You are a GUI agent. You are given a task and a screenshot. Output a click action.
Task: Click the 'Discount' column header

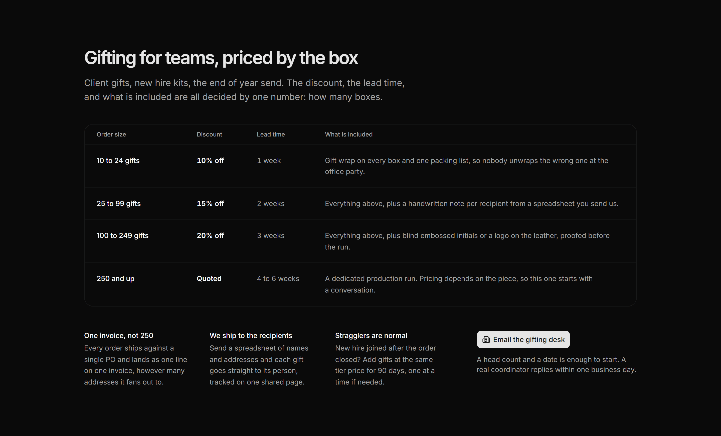coord(209,134)
